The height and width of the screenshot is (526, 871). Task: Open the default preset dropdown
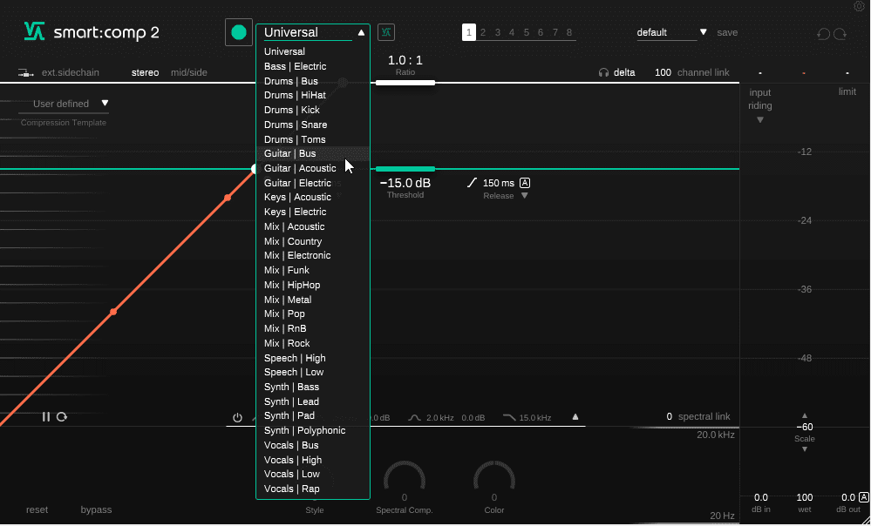click(x=672, y=33)
